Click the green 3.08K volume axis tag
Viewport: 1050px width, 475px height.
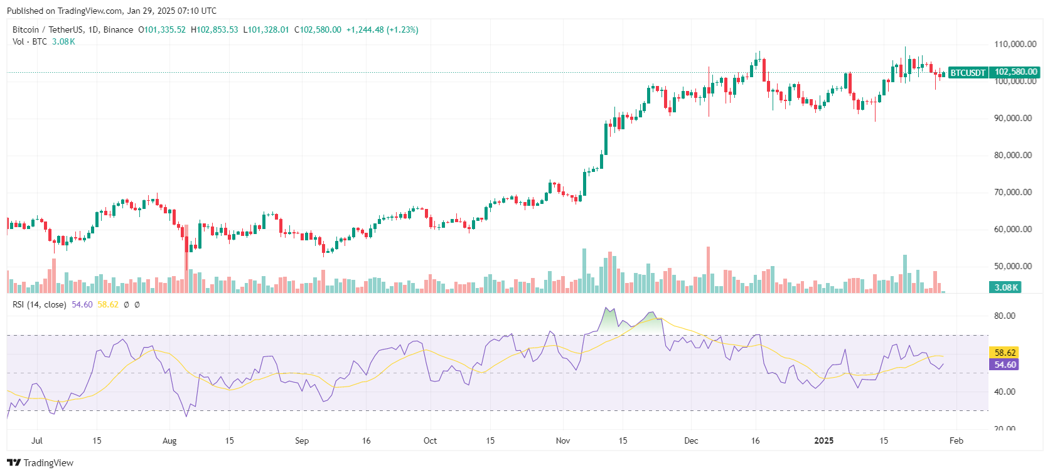(1005, 287)
